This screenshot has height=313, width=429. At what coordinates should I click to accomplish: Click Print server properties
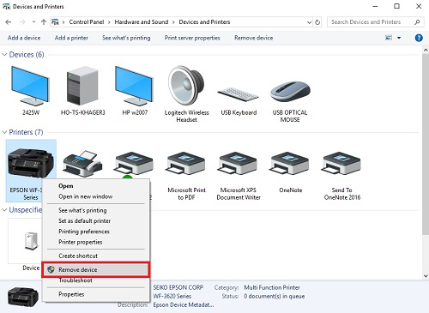pyautogui.click(x=192, y=38)
